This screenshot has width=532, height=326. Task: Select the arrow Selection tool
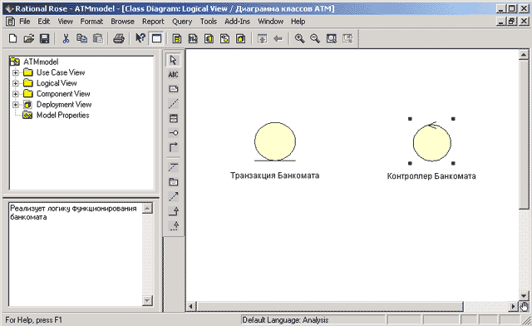pyautogui.click(x=174, y=60)
